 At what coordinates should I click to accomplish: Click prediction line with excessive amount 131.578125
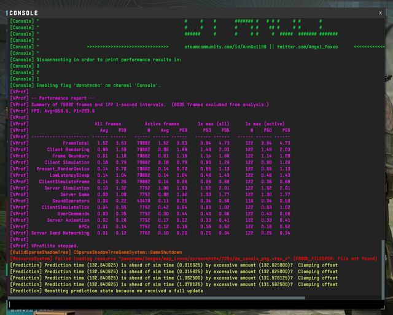pos(174,278)
